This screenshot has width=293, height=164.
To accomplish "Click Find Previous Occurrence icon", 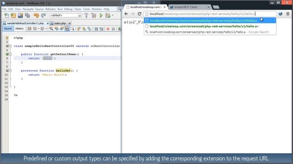I will click(56, 29).
